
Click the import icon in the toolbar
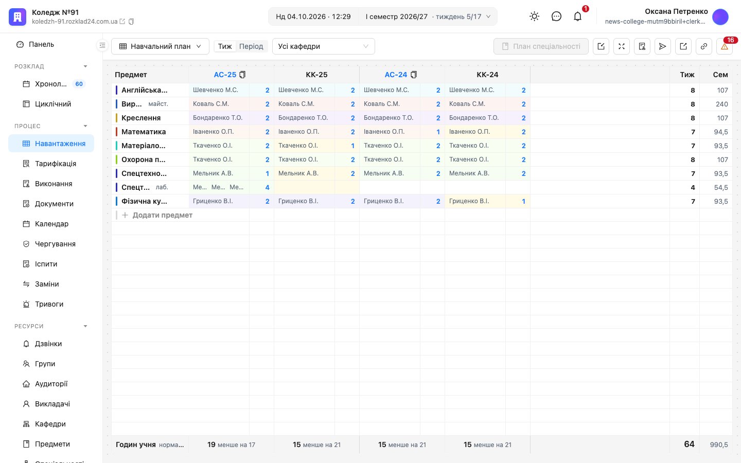pos(601,46)
